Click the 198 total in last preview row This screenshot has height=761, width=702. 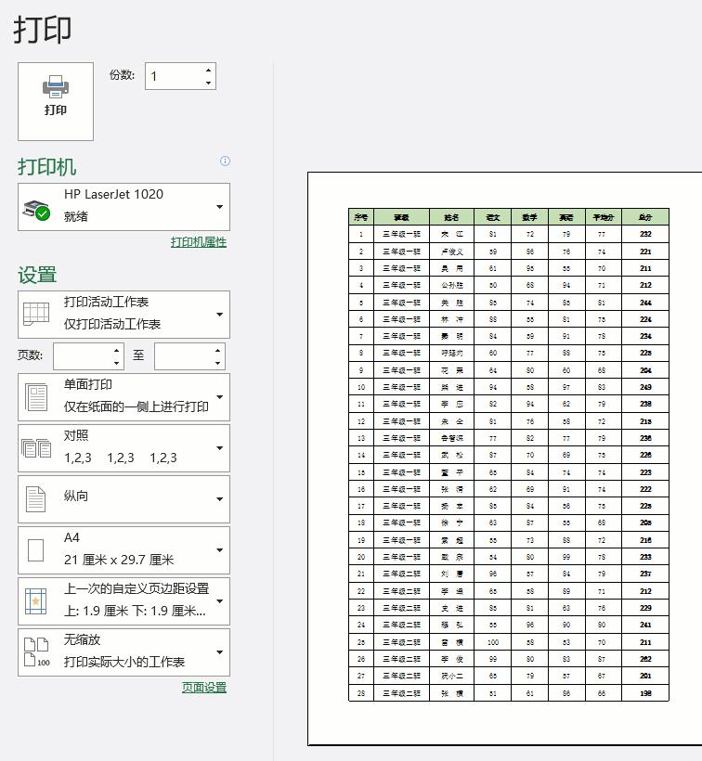tap(645, 693)
